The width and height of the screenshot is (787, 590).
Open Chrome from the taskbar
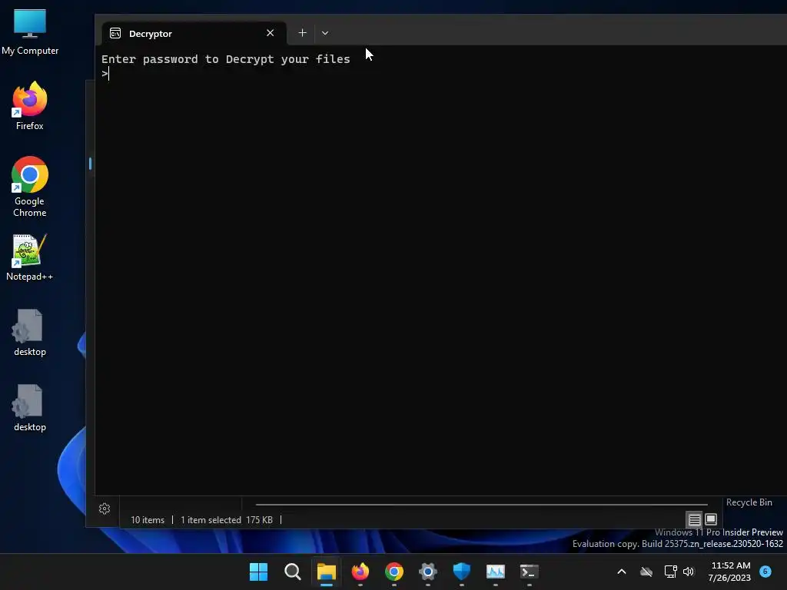[x=394, y=572]
